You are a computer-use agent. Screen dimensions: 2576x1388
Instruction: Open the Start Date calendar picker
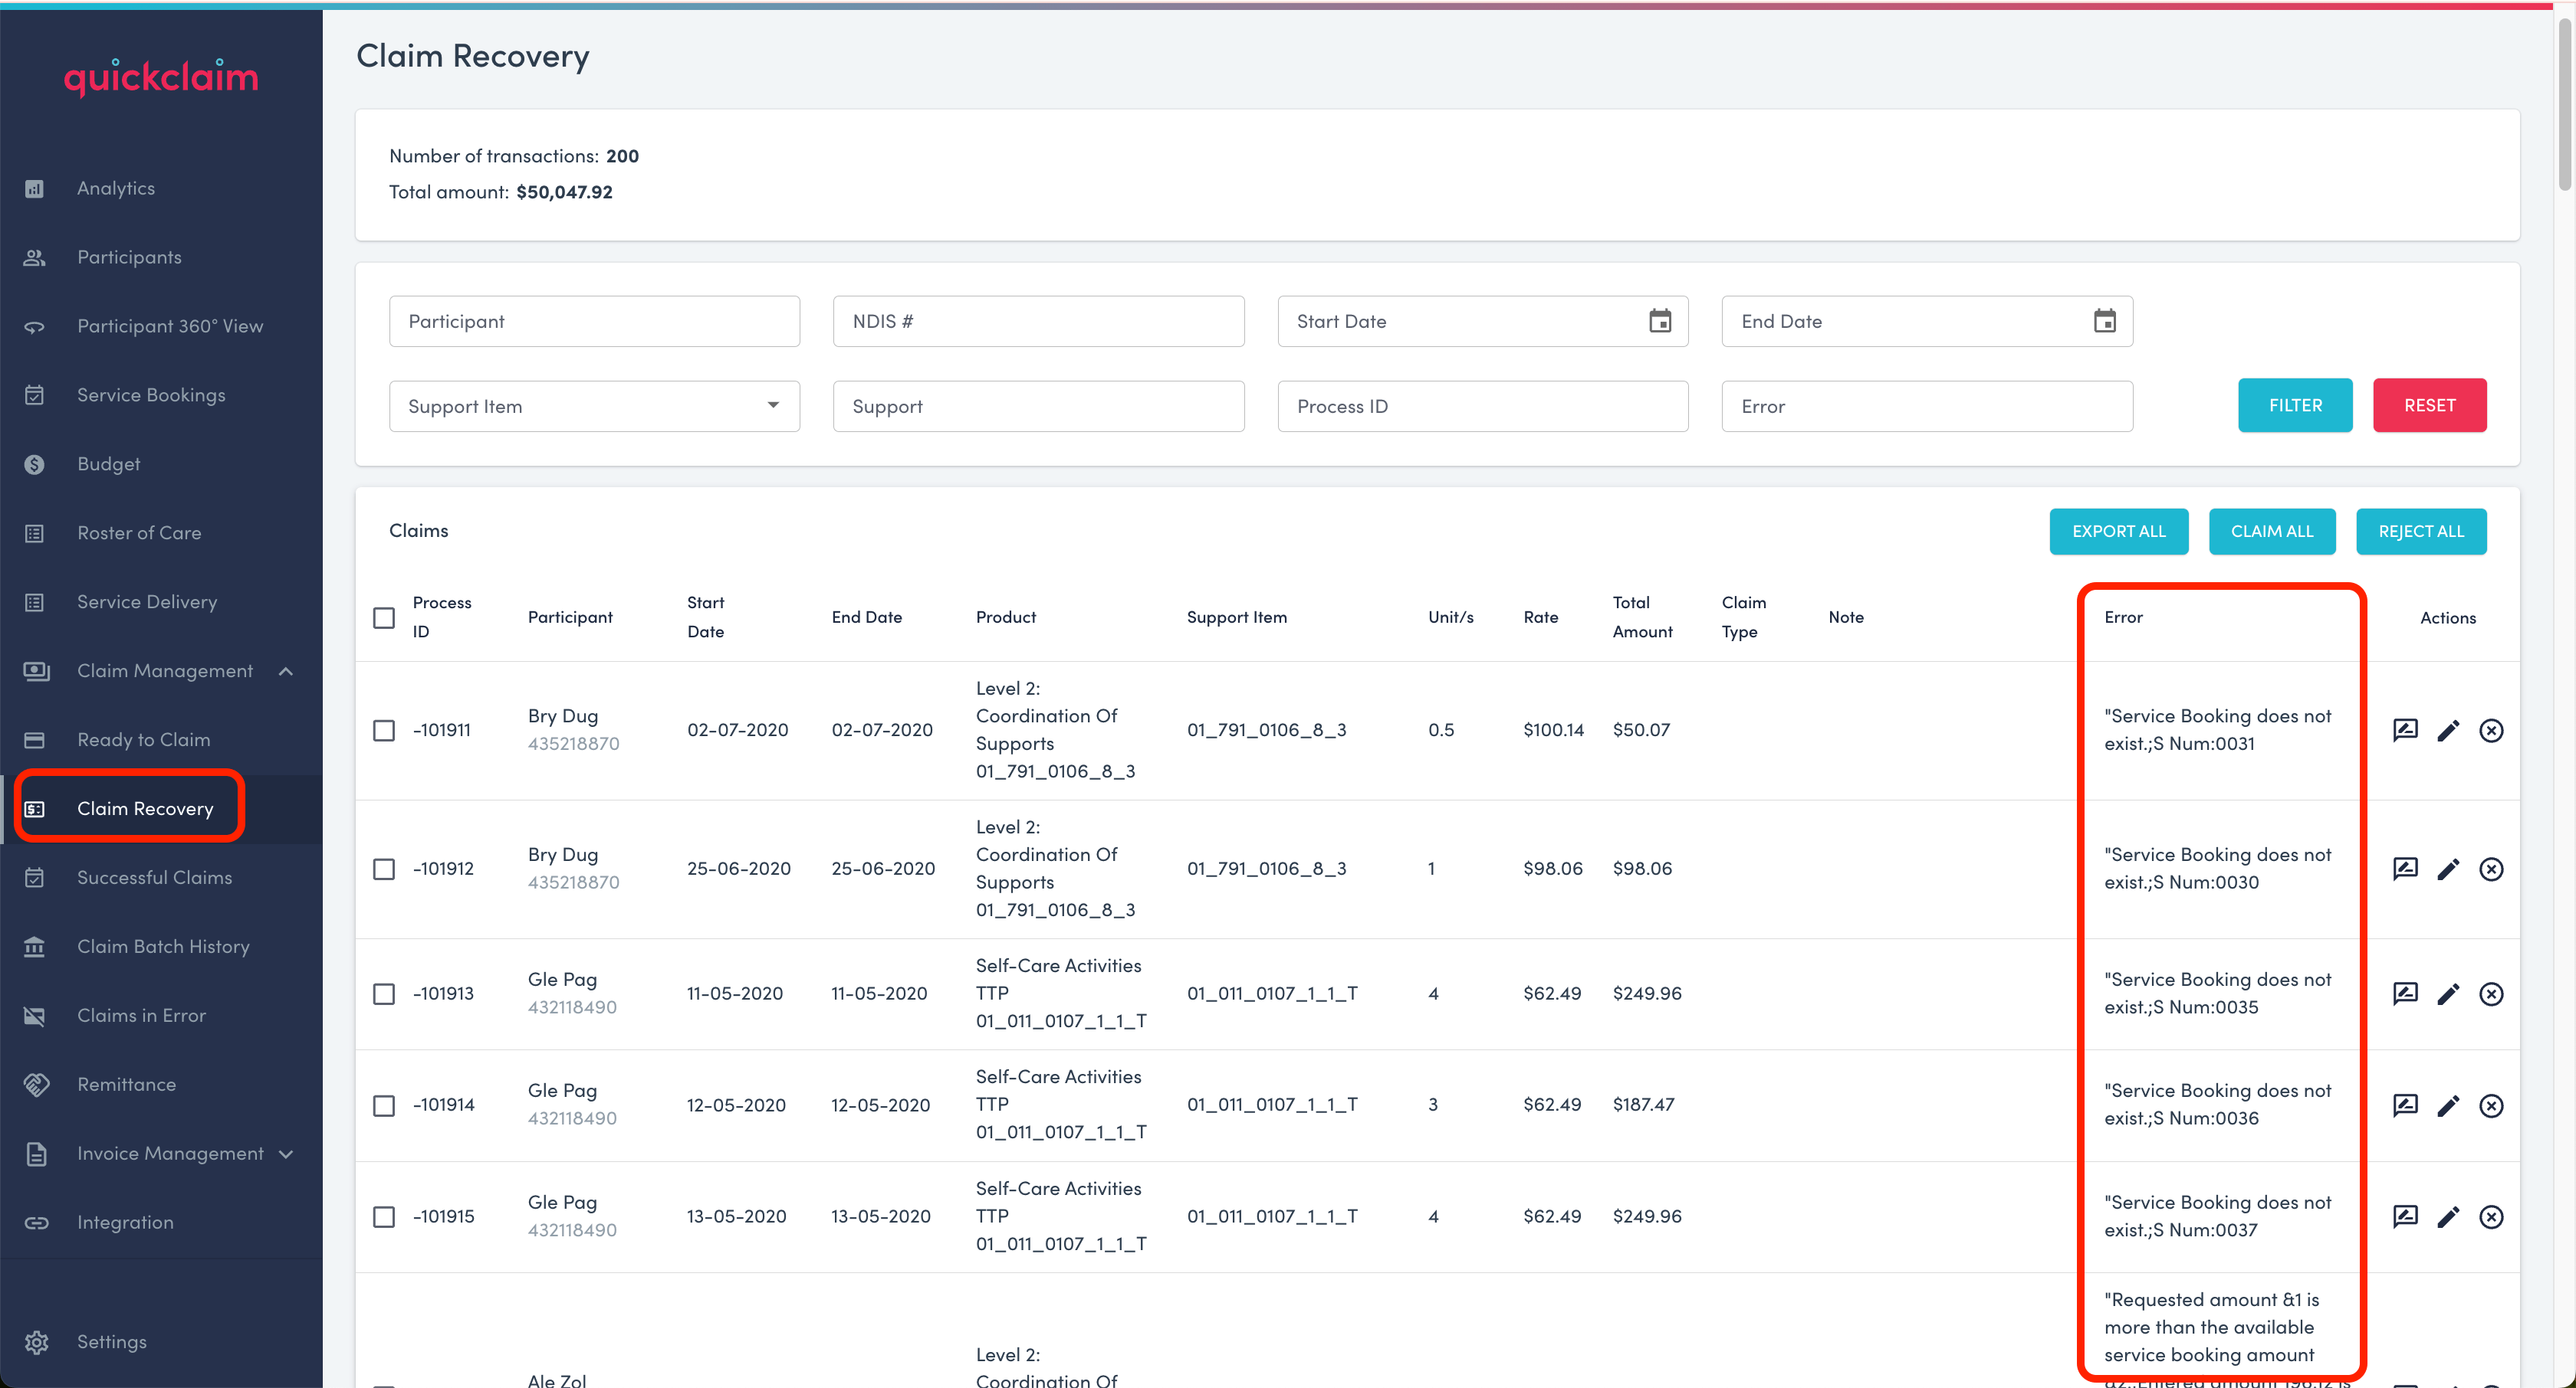(x=1660, y=321)
